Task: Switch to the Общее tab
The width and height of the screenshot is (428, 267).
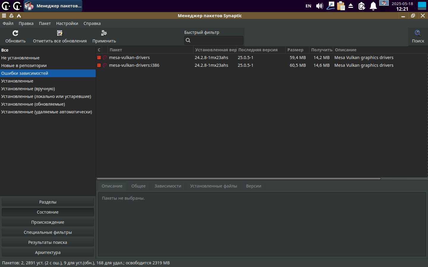Action: point(139,186)
